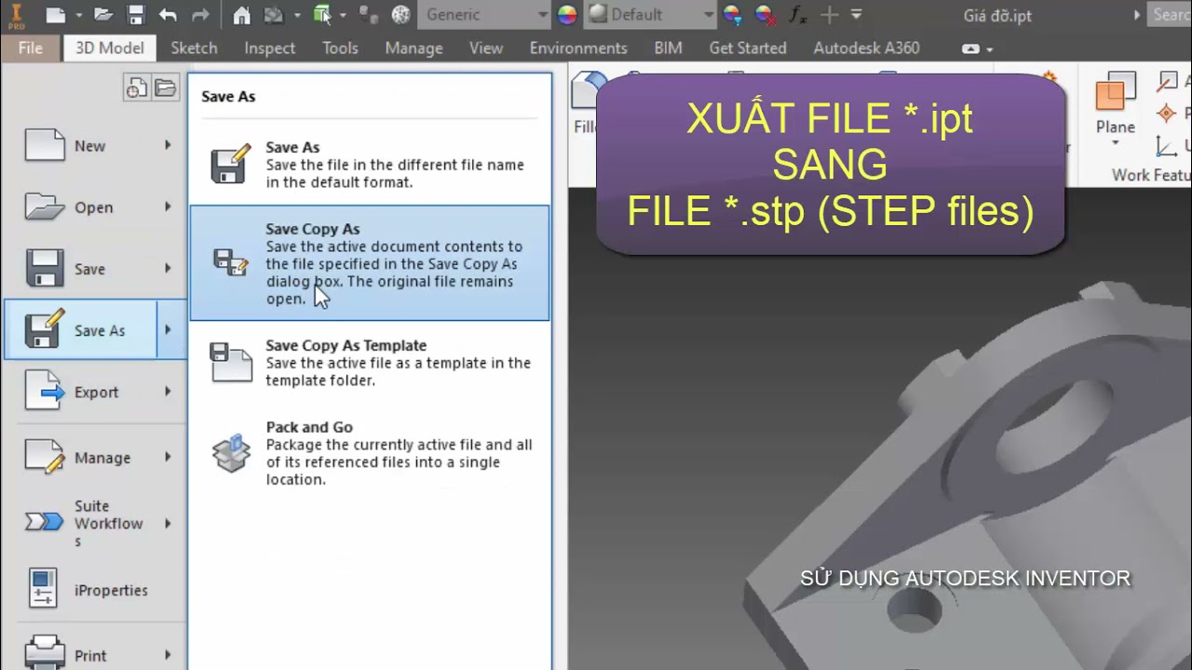Image resolution: width=1192 pixels, height=670 pixels.
Task: Click the iProperties icon in File menu
Action: point(44,590)
